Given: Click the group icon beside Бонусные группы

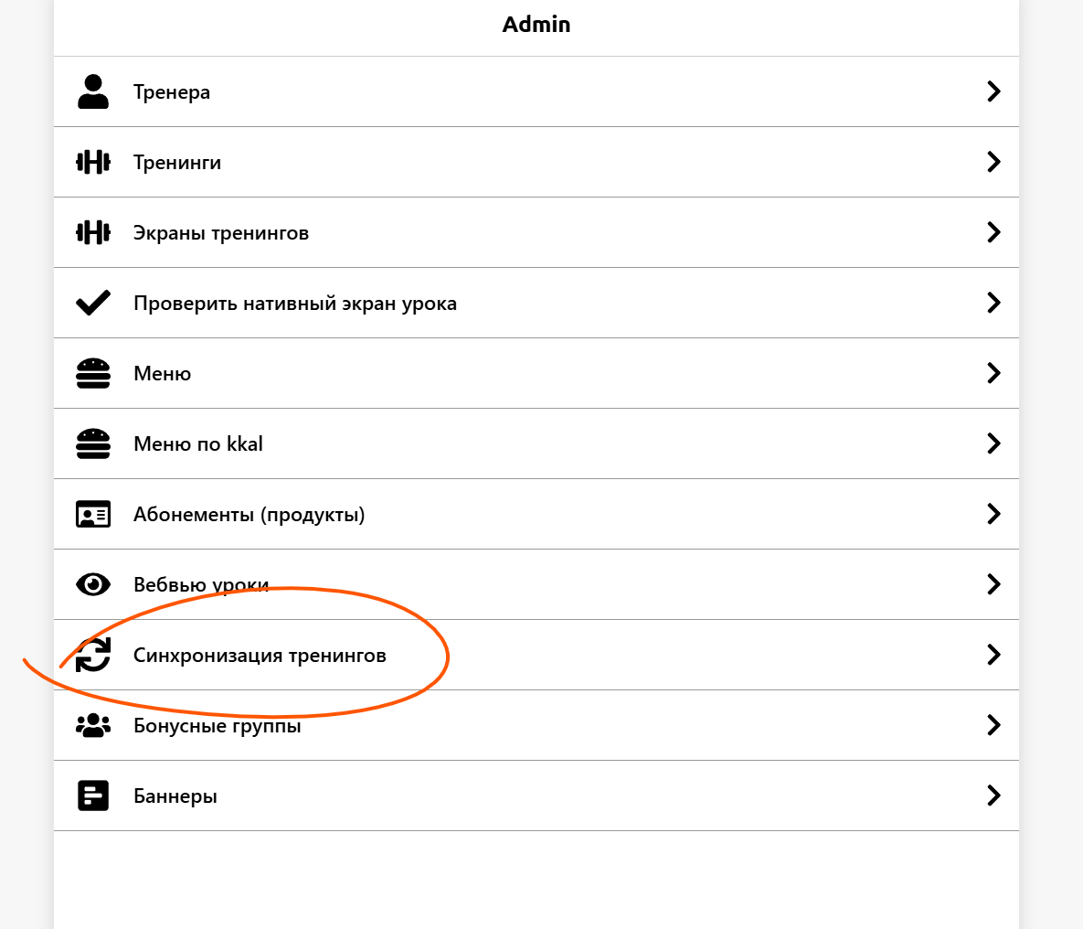Looking at the screenshot, I should (93, 726).
